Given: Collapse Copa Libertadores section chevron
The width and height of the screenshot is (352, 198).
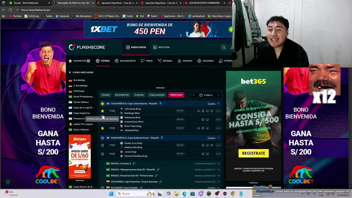Looking at the screenshot, I should 218,104.
